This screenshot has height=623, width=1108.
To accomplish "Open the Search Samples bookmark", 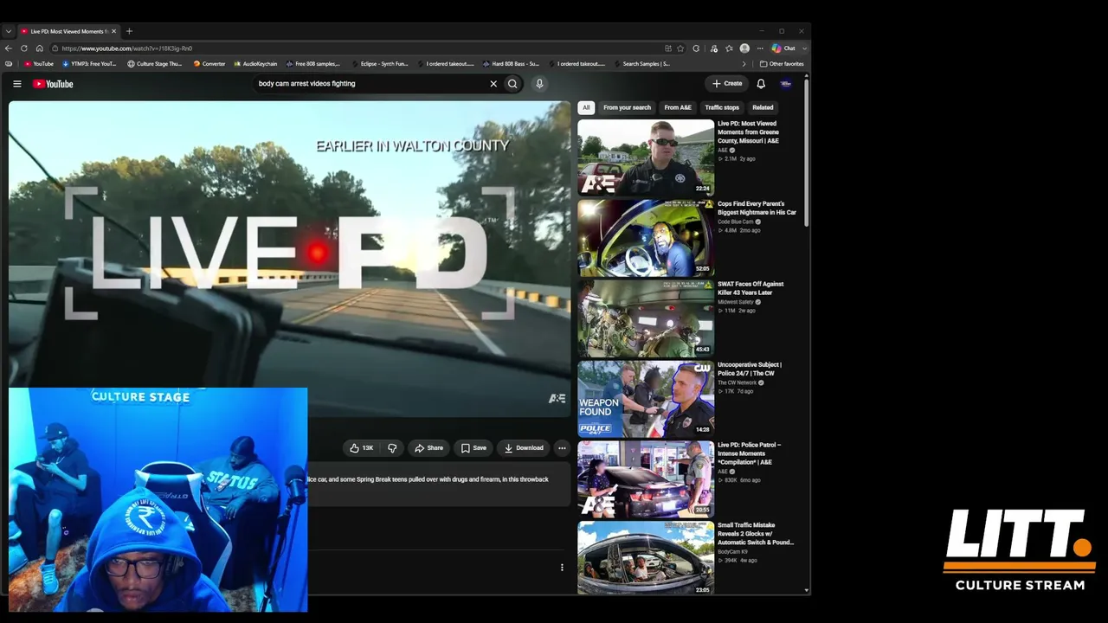I will (x=641, y=64).
